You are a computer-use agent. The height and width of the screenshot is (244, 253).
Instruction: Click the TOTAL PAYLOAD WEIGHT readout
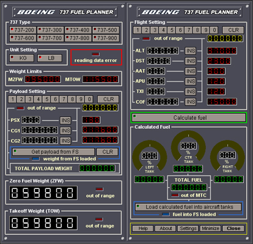tap(97, 168)
